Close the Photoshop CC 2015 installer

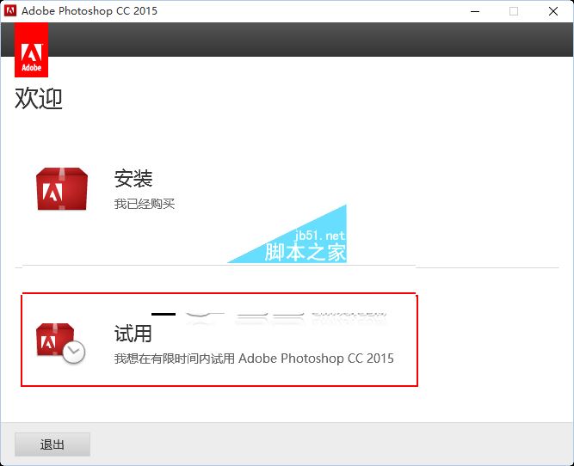click(x=552, y=11)
